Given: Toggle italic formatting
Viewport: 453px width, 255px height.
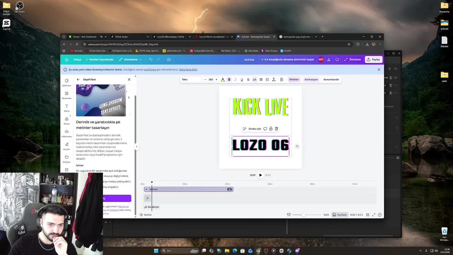Looking at the screenshot, I should coord(235,79).
